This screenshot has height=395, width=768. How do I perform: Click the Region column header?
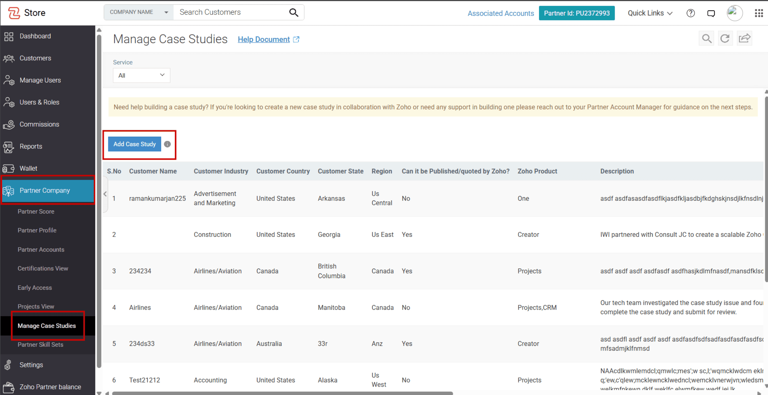pyautogui.click(x=382, y=171)
